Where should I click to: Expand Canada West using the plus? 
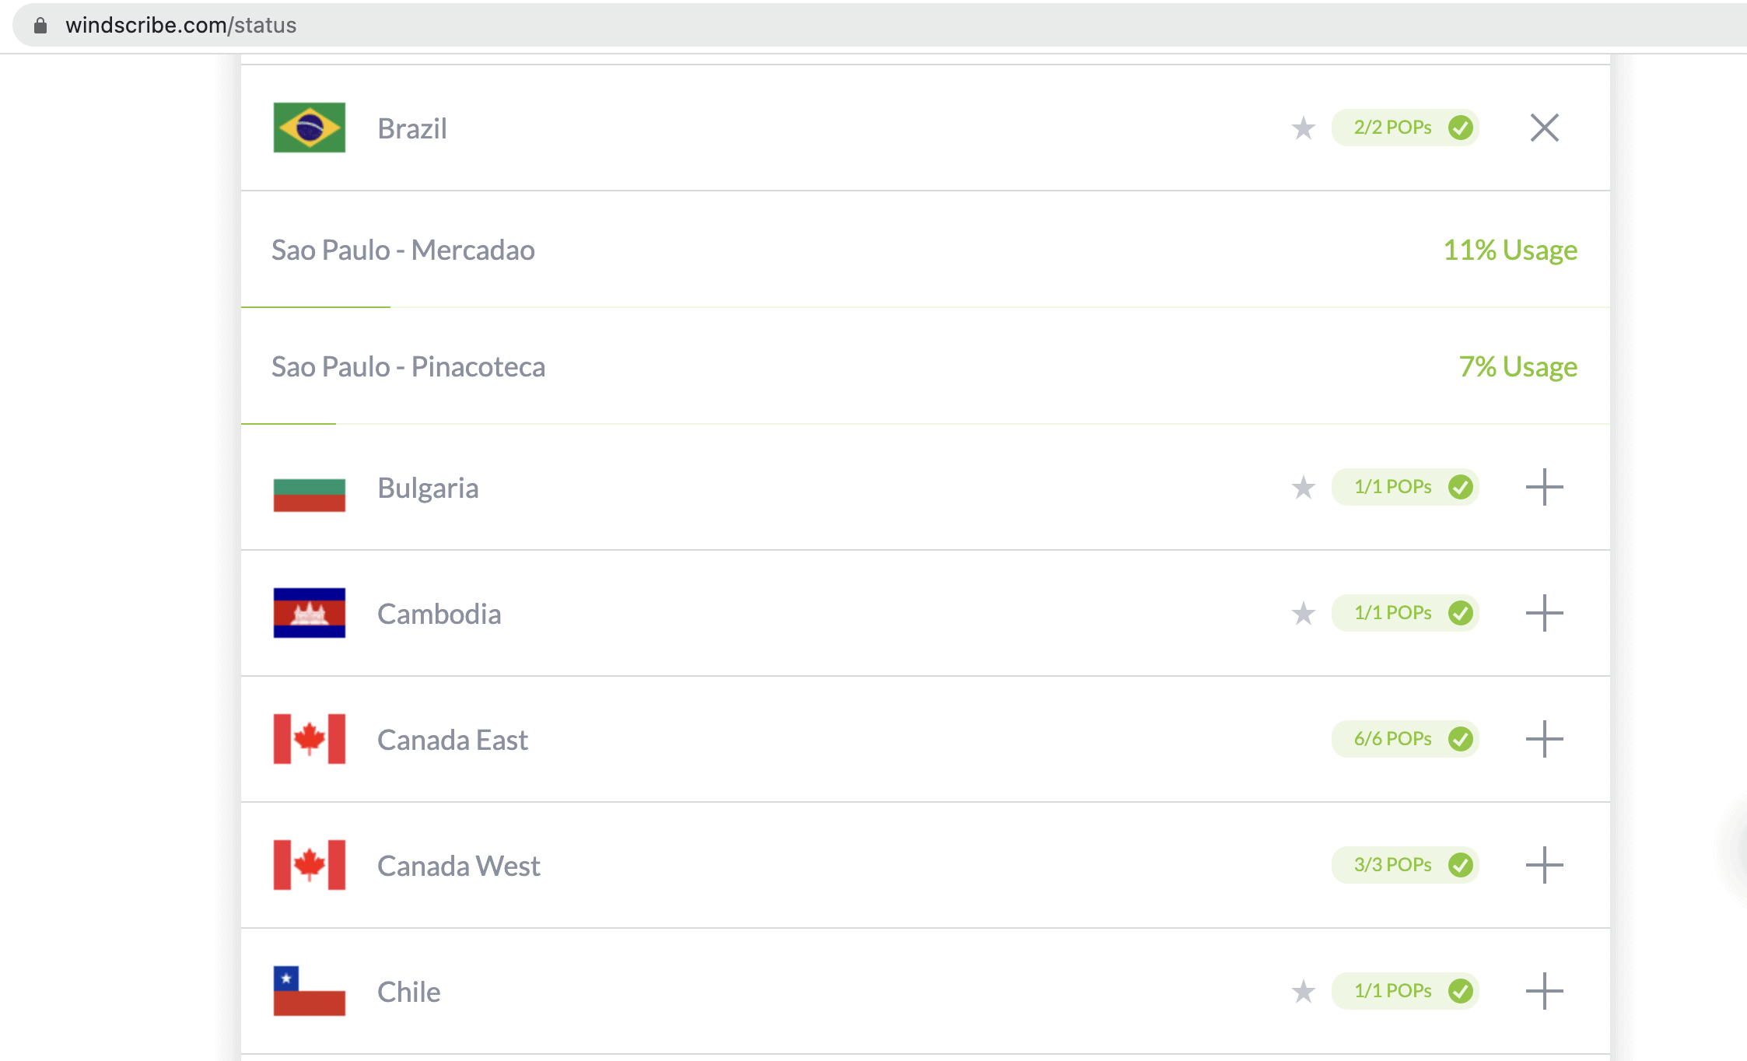pyautogui.click(x=1544, y=865)
